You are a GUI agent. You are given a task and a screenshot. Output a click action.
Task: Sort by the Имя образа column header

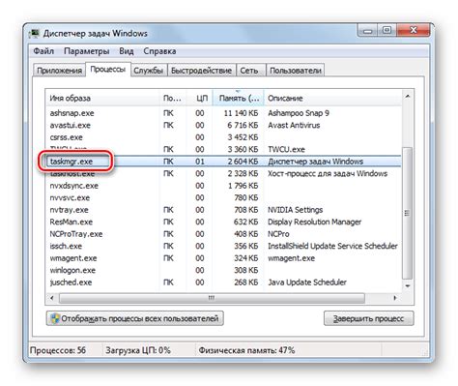(x=102, y=98)
